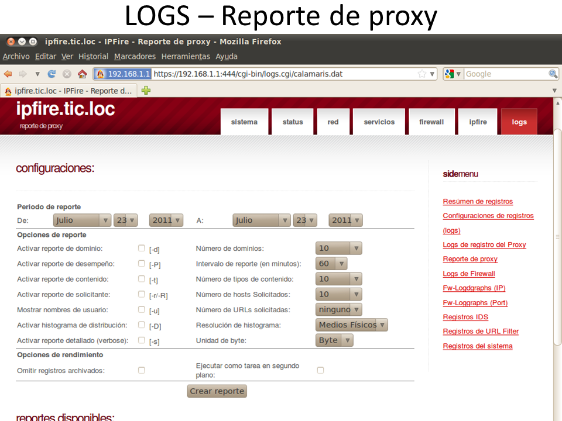Open 'Número de dominios' dropdown

[338, 249]
